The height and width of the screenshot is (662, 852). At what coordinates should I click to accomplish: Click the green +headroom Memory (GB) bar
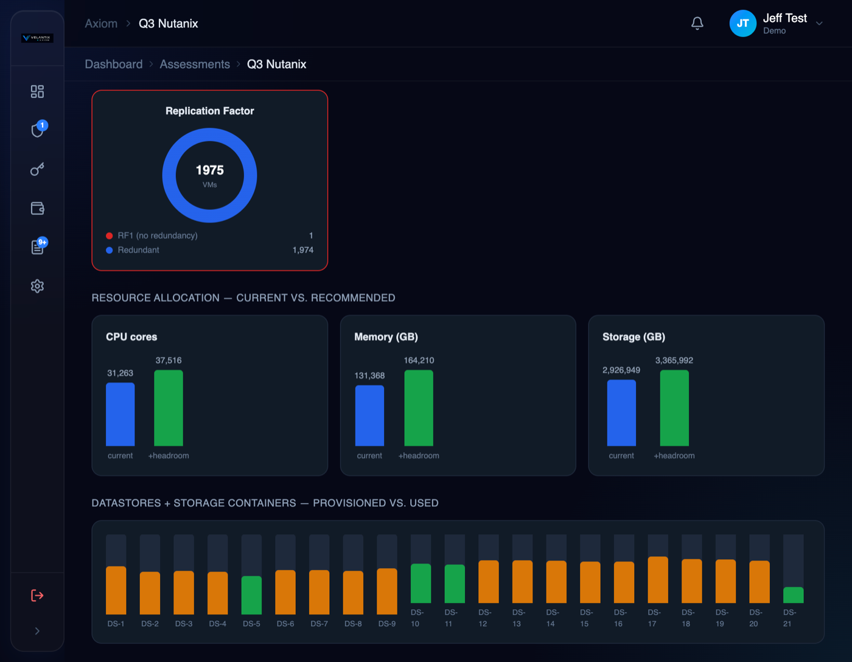click(419, 408)
